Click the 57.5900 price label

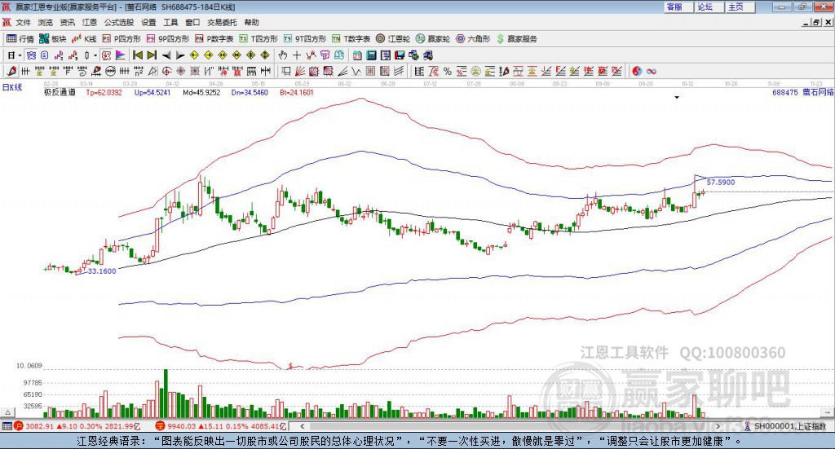tap(721, 182)
